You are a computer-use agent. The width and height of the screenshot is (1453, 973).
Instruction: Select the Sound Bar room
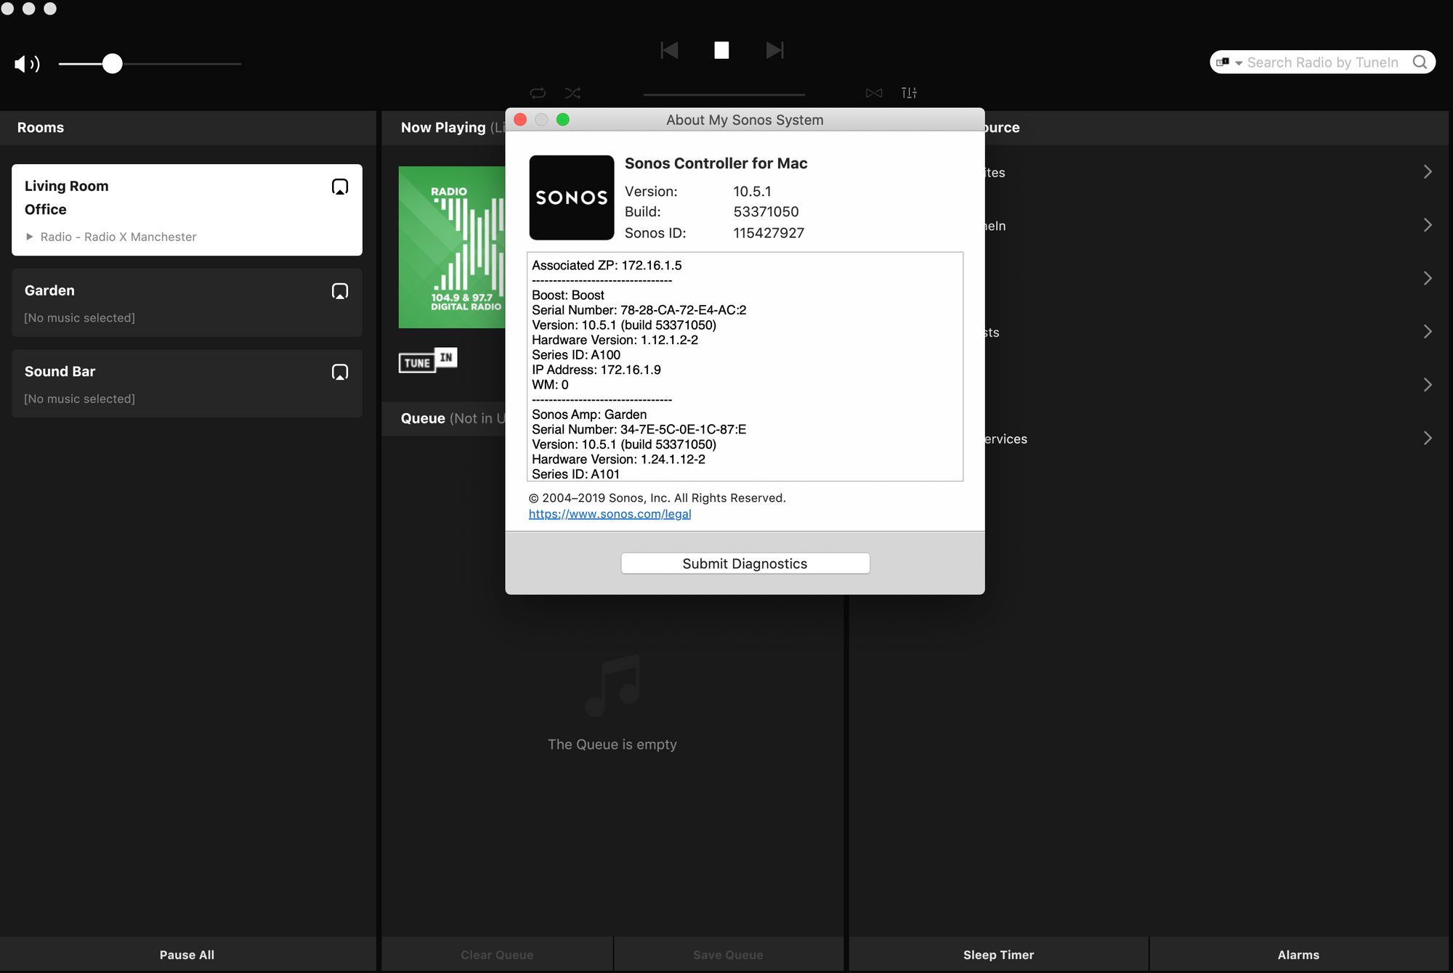pos(187,383)
